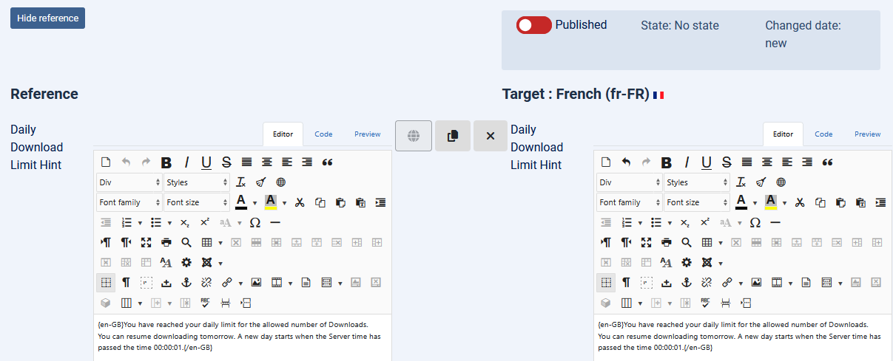Insert special character (Omega) in Target editor
Screen dimensions: 893x361
[x=755, y=222]
